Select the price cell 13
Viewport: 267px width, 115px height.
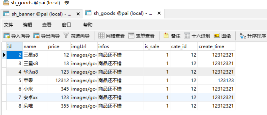click(59, 63)
